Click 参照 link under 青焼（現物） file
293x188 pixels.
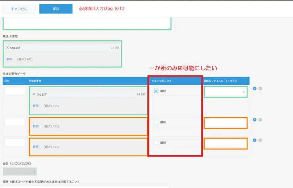tap(9, 59)
